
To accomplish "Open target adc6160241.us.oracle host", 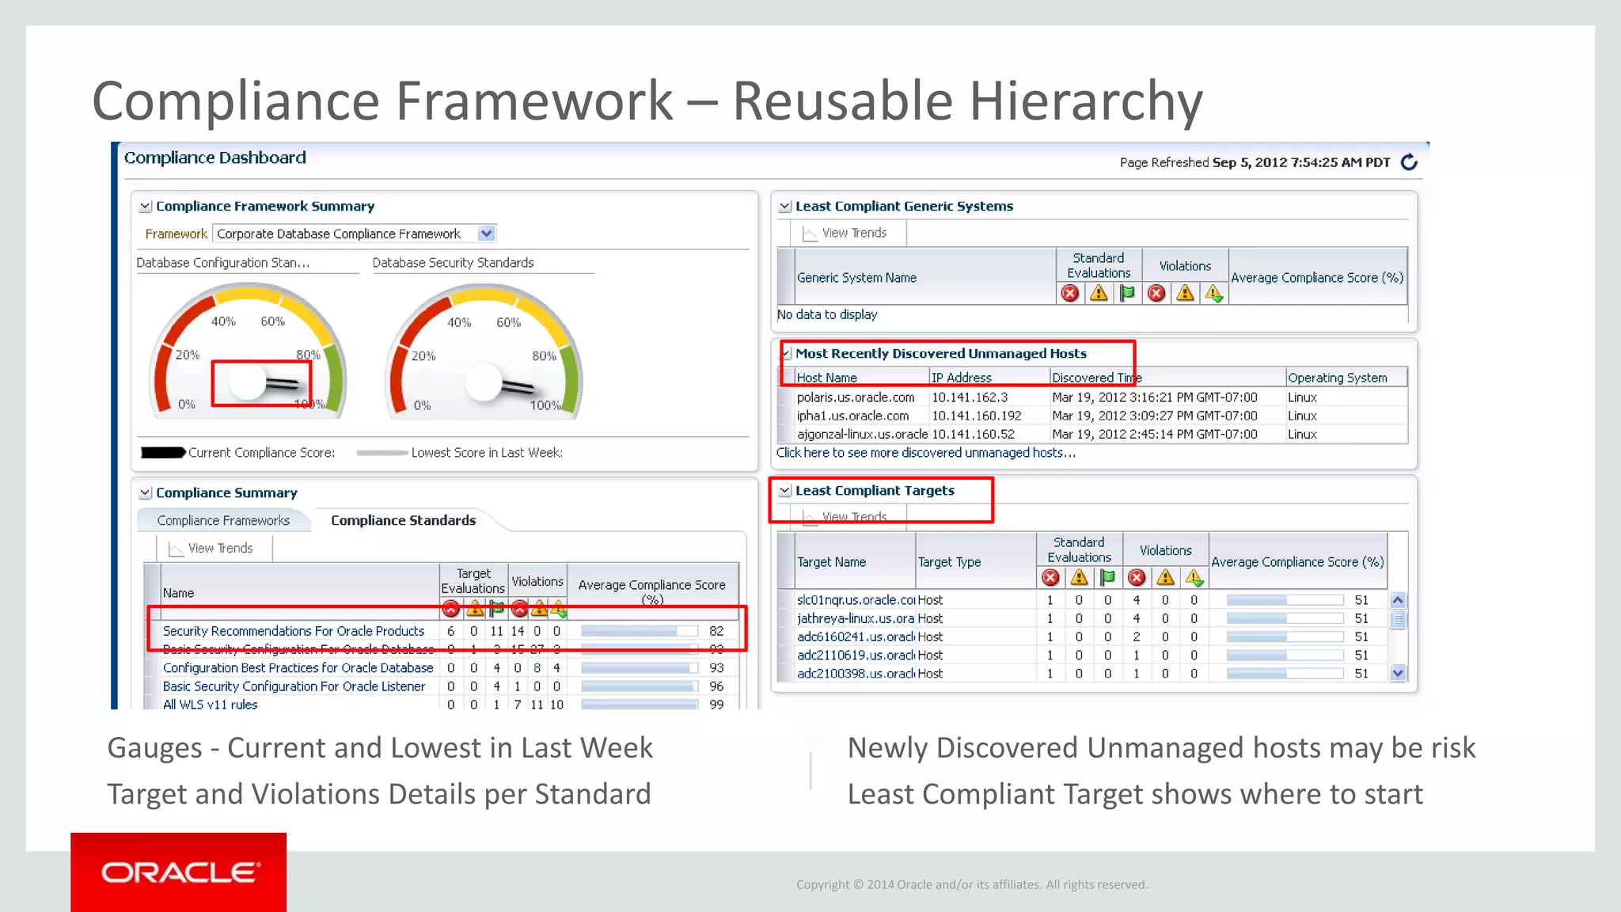I will pos(856,636).
